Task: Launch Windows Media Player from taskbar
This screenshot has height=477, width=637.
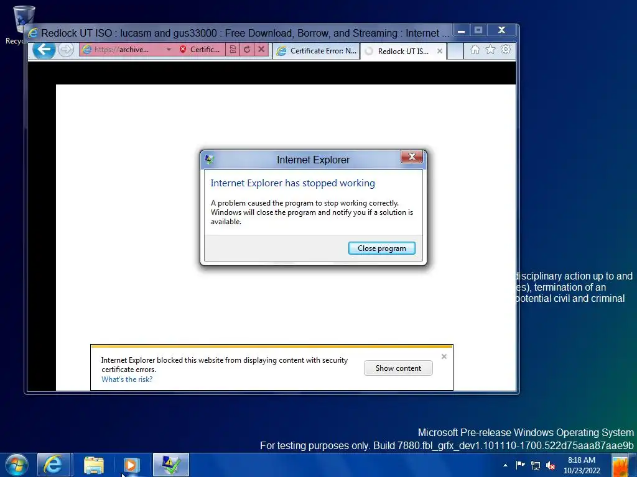Action: pos(131,465)
